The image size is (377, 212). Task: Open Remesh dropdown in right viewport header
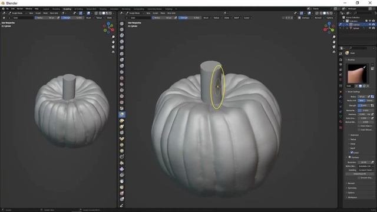(x=319, y=18)
